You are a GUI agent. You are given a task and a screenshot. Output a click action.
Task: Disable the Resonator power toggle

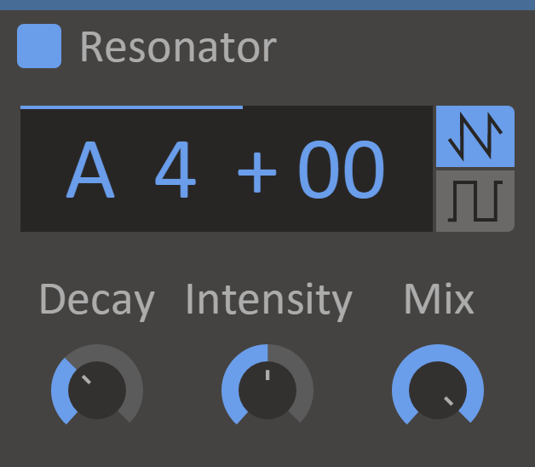[39, 46]
